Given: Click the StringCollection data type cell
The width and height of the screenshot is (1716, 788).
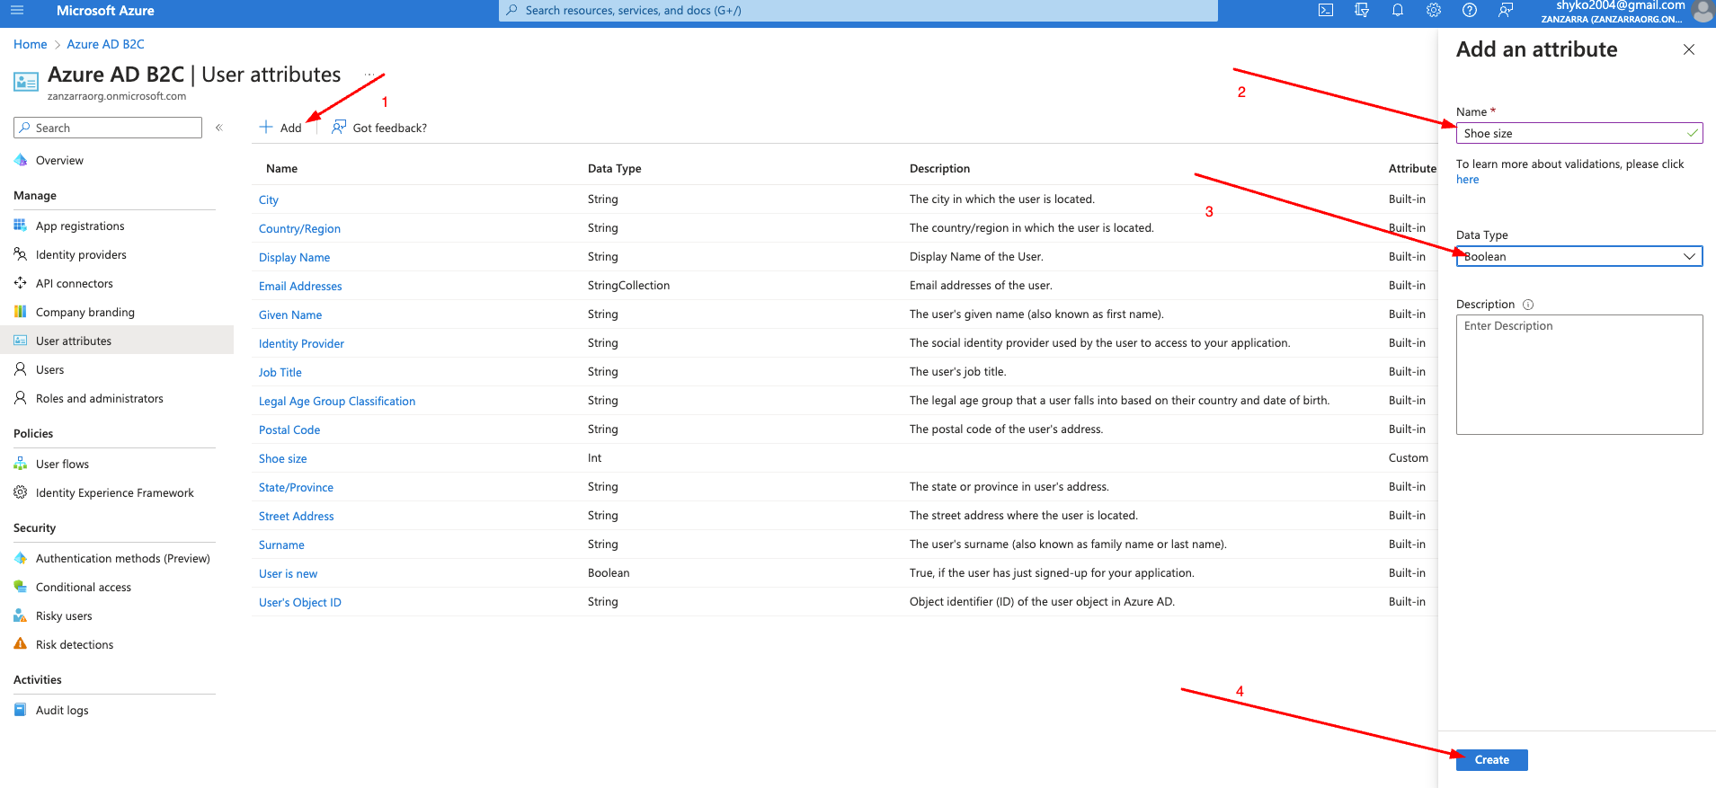Looking at the screenshot, I should pyautogui.click(x=628, y=286).
